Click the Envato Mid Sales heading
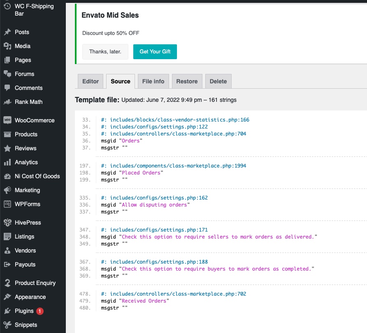The image size is (367, 333). (x=110, y=15)
